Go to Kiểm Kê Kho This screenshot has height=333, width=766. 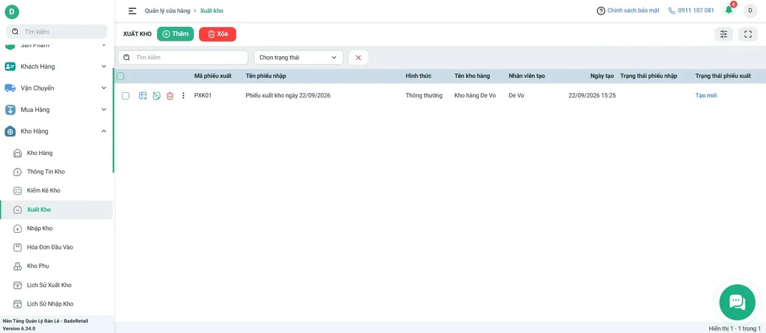coord(56,191)
